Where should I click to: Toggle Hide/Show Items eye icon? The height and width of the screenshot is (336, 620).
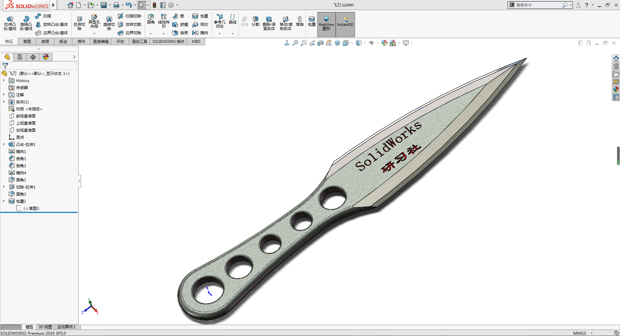pos(372,43)
